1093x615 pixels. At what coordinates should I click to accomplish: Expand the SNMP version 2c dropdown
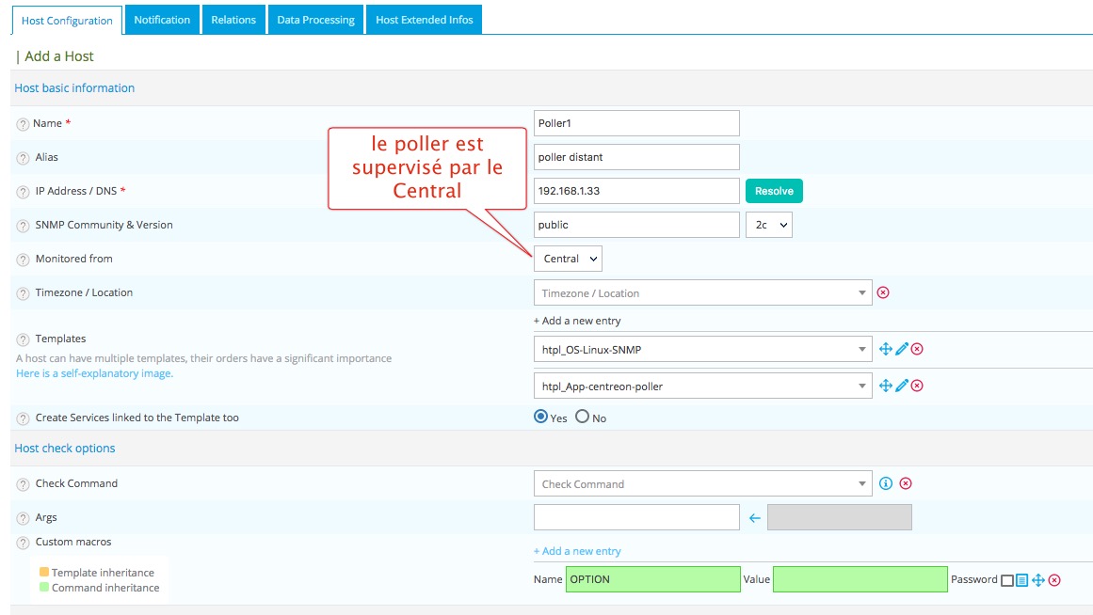(768, 225)
